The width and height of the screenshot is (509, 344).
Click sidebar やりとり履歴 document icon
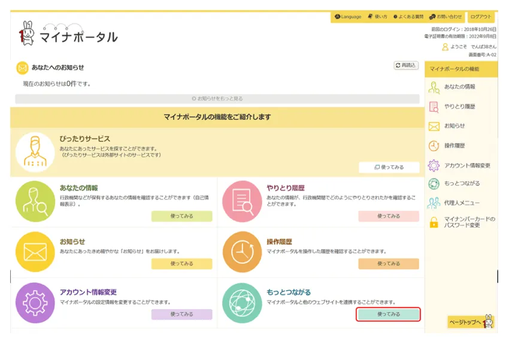tap(434, 107)
